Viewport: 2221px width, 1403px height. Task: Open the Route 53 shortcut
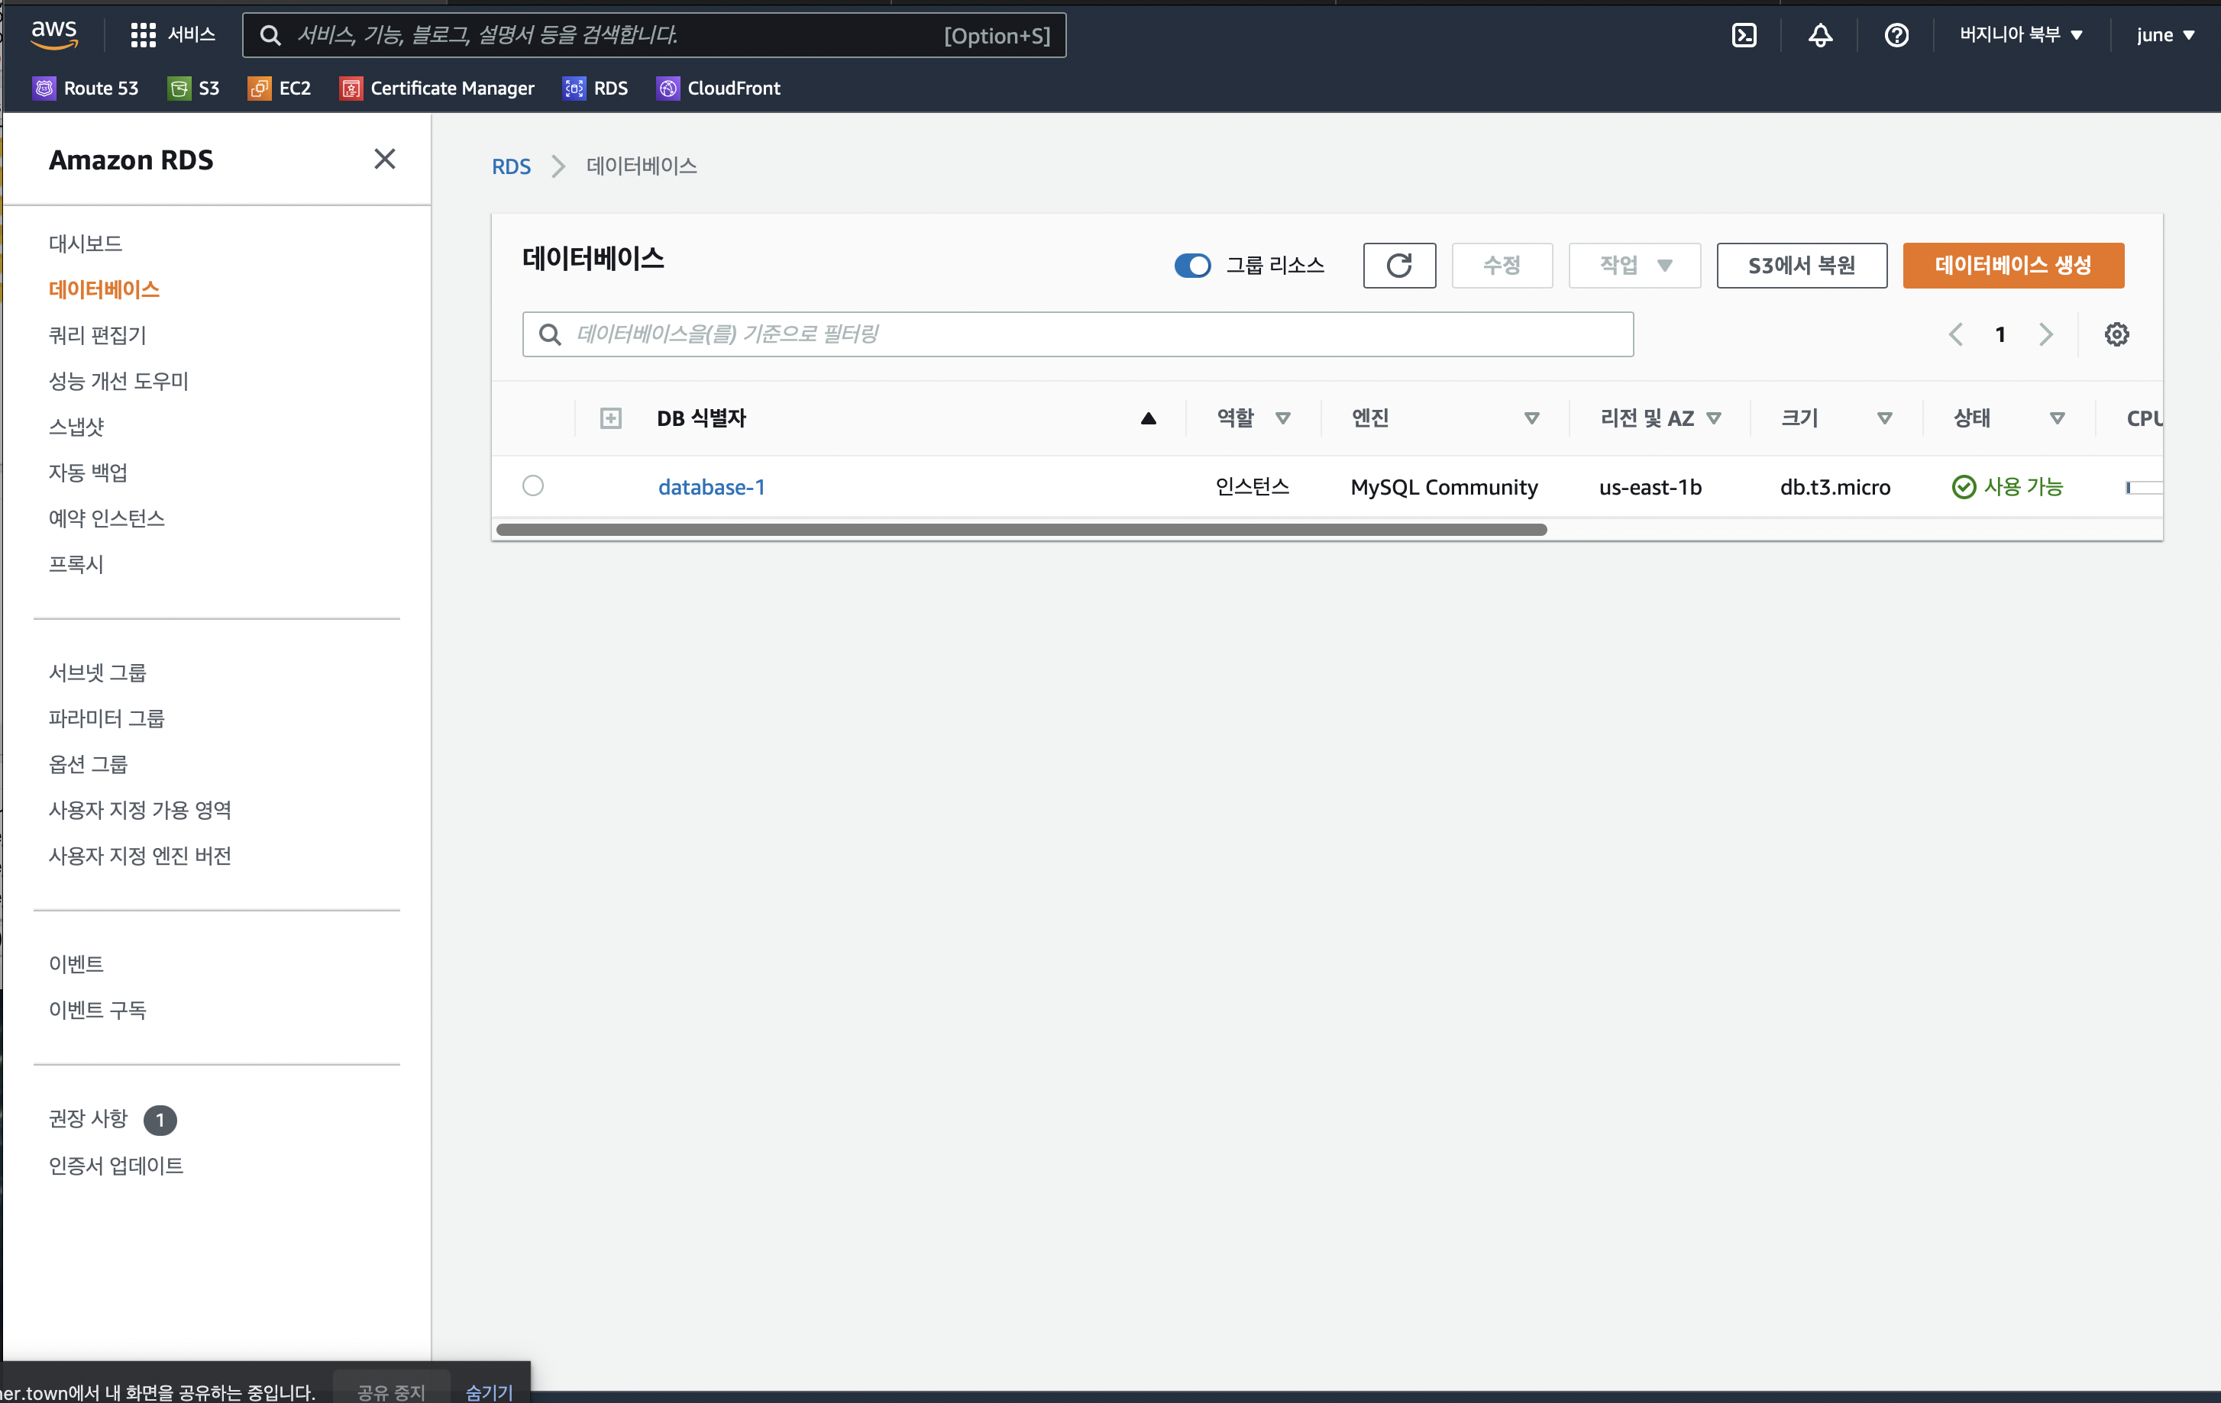point(86,88)
